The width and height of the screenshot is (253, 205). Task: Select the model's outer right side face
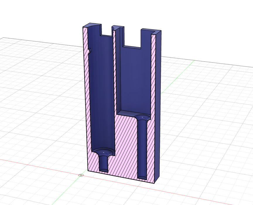pos(158,106)
